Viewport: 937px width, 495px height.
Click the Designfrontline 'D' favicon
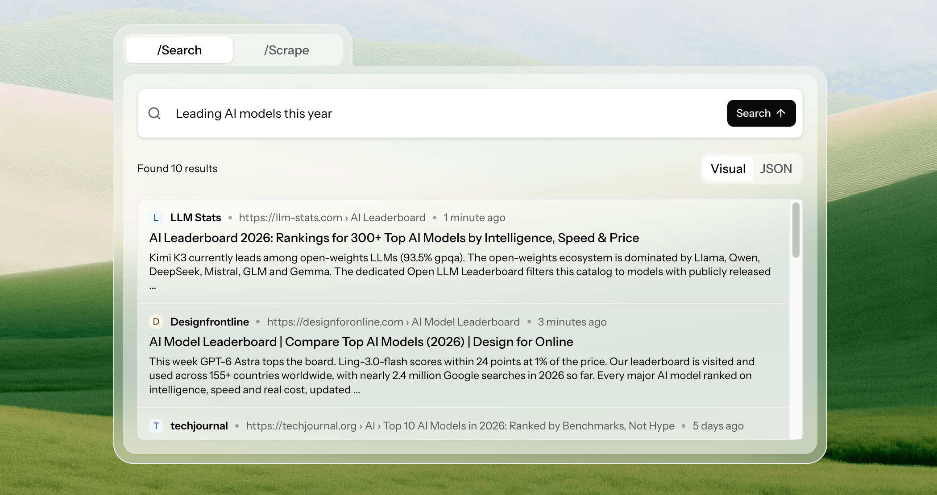pos(156,322)
